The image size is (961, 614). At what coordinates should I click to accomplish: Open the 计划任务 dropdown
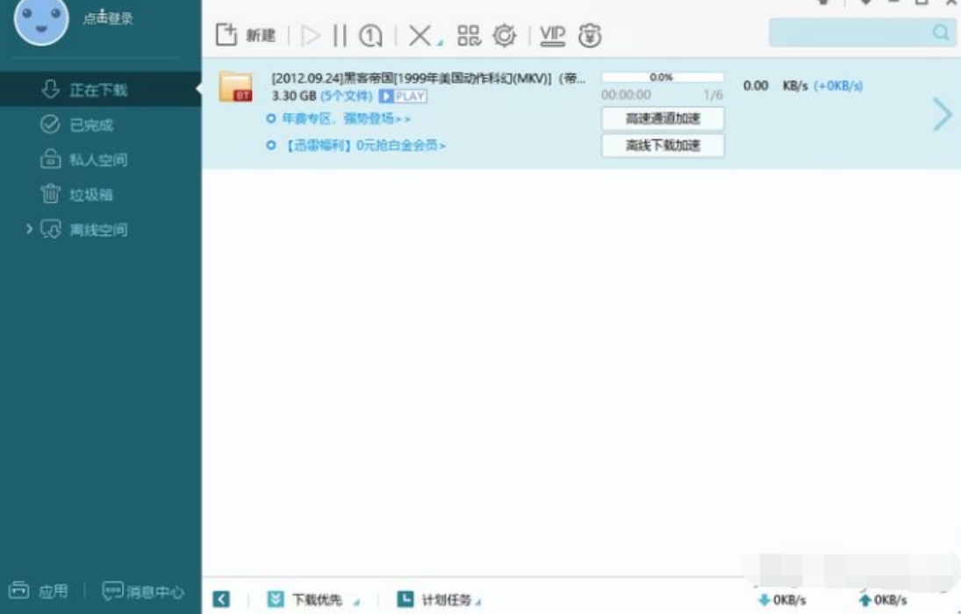(439, 599)
